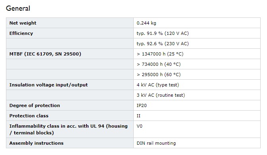This screenshot has width=267, height=155.
Task: Click the General section heading
Action: [18, 8]
